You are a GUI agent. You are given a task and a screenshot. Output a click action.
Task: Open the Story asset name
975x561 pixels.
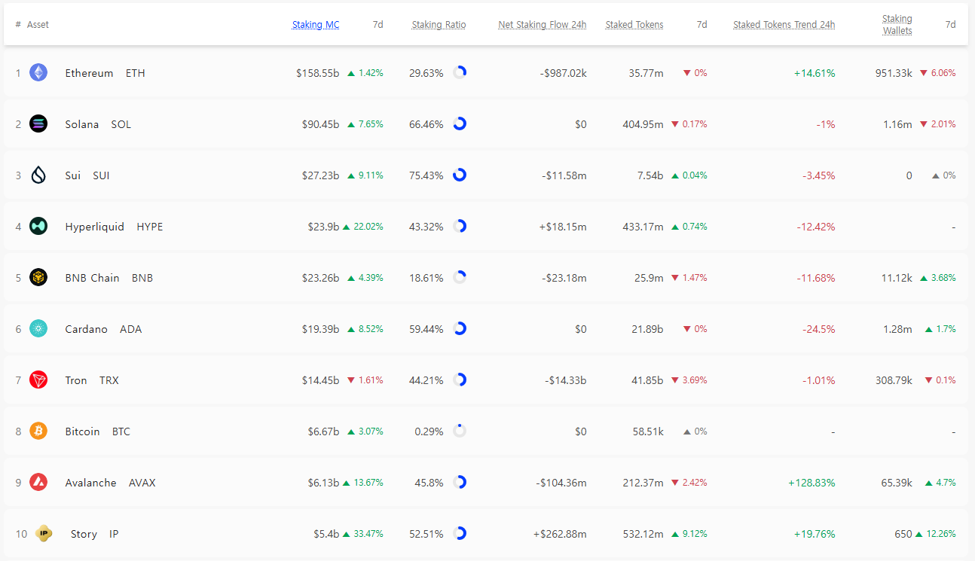pyautogui.click(x=84, y=534)
